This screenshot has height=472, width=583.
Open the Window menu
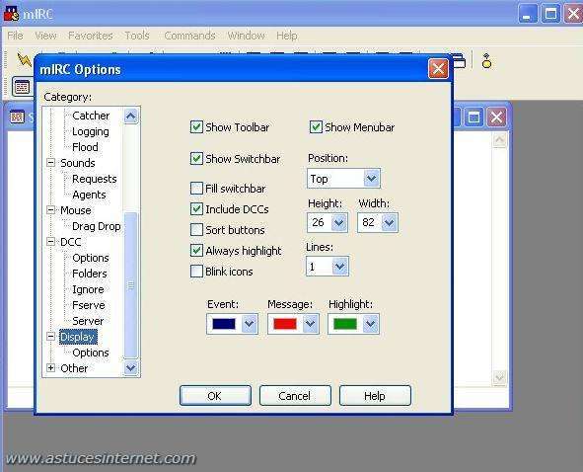pyautogui.click(x=247, y=36)
